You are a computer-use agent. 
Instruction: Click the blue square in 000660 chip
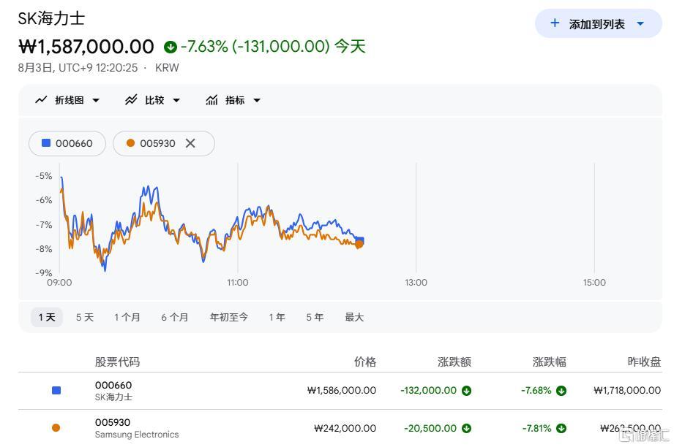click(46, 143)
